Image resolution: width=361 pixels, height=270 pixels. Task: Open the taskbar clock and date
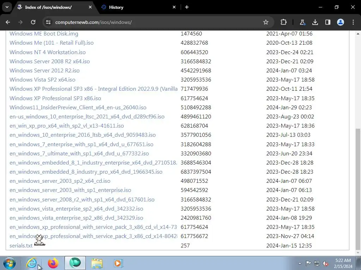(343, 263)
